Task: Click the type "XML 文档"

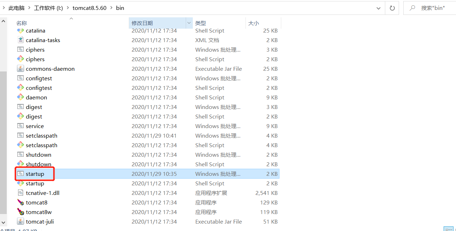Action: click(207, 40)
